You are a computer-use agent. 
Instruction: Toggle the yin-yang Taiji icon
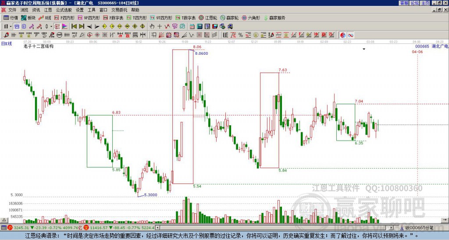pyautogui.click(x=343, y=35)
